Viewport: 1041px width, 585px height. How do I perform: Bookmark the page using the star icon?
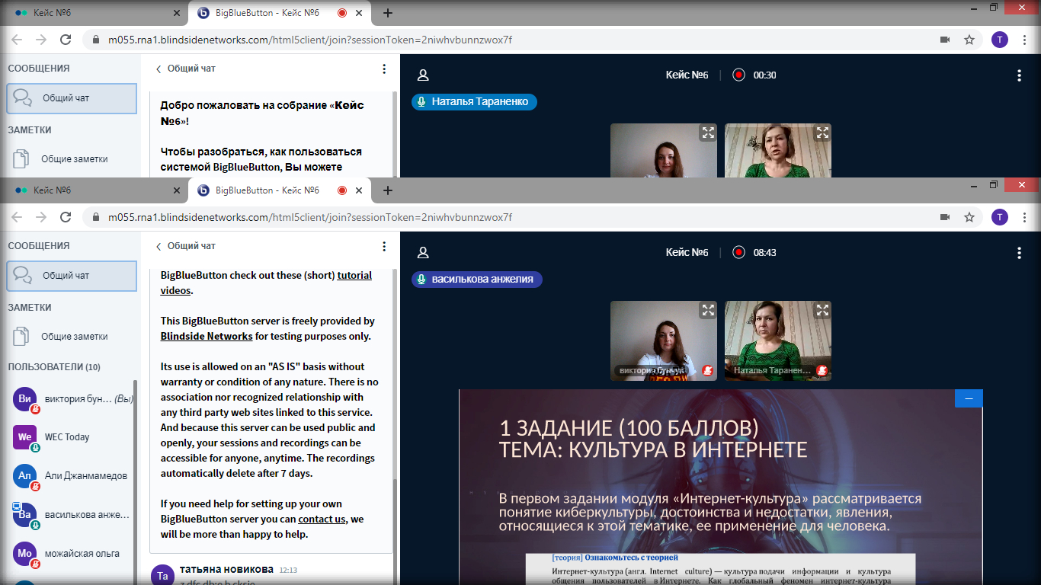(969, 217)
